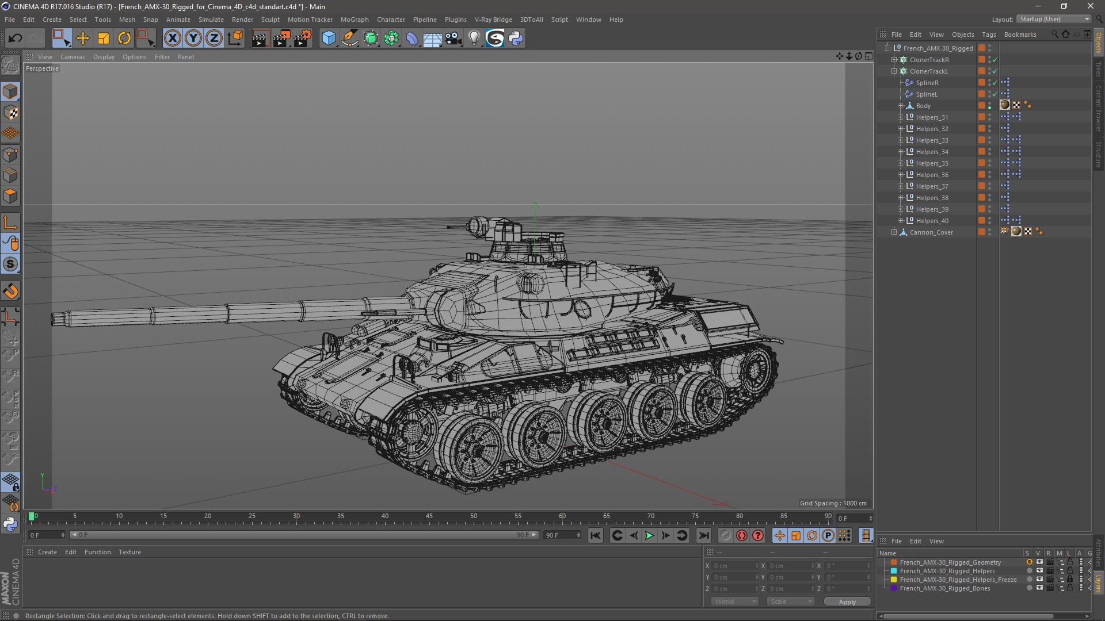Open material manager Texture menu
The image size is (1105, 621).
[x=129, y=552]
